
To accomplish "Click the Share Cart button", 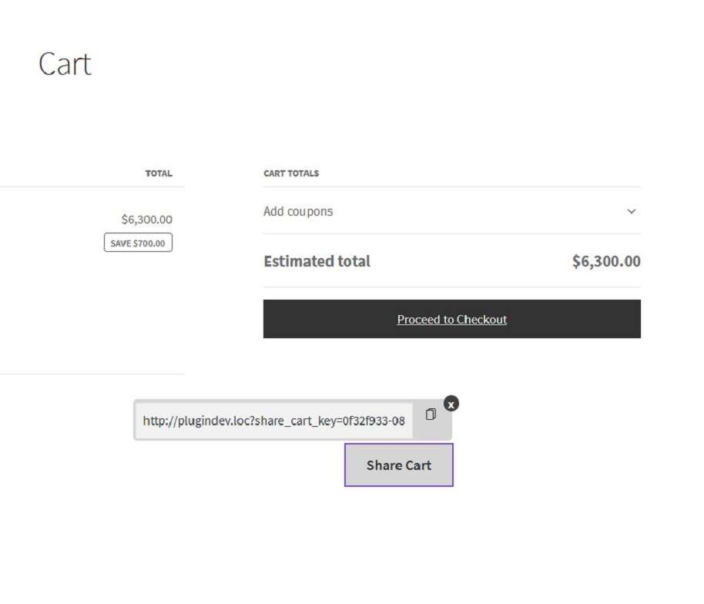I will 398,465.
